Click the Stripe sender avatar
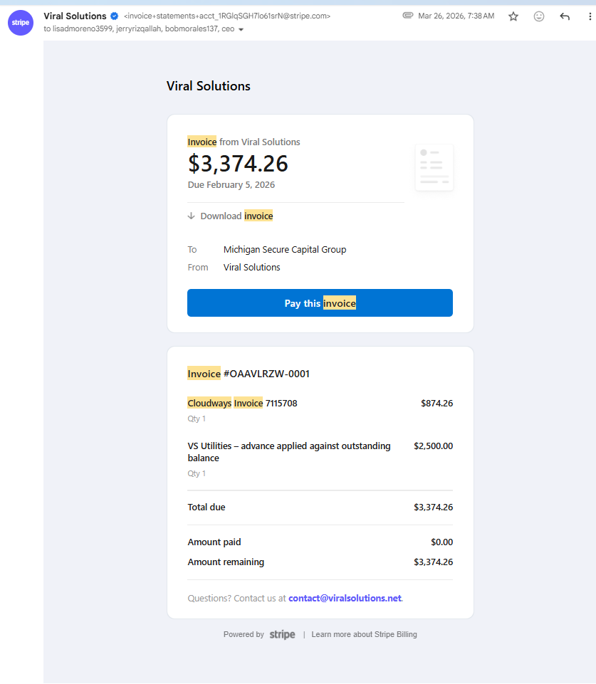Screen dimensions: 596x684 click(x=21, y=23)
